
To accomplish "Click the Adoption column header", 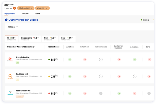I will tap(134, 47).
